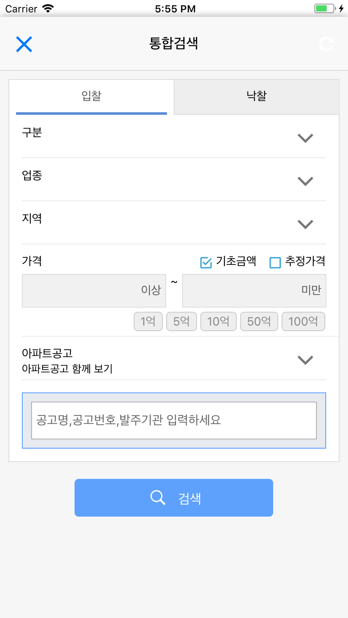
Task: Pick the 50억 price preset
Action: click(259, 322)
